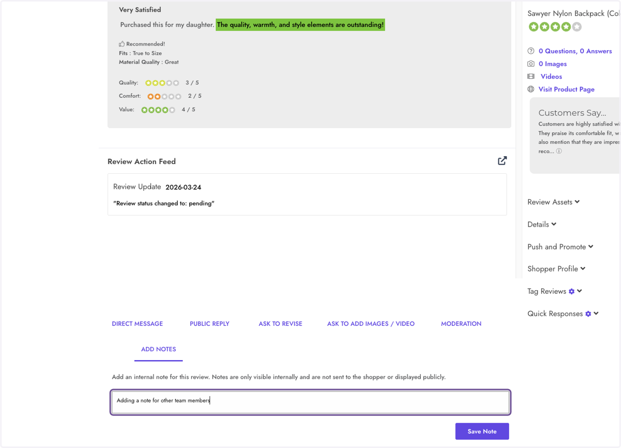621x448 pixels.
Task: Open Tag Reviews settings gear
Action: point(571,291)
